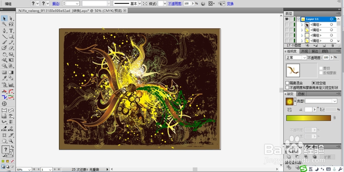Click the 描边 link in control bar
Image resolution: width=344 pixels, height=172 pixels.
(x=56, y=3)
